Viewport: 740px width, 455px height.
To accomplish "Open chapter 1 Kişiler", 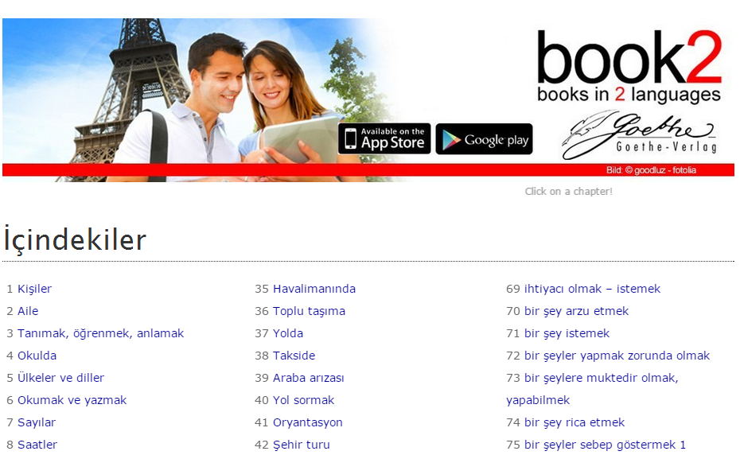I will (x=34, y=289).
